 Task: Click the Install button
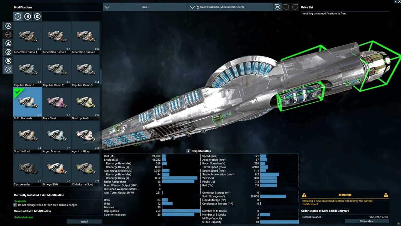[x=84, y=221]
